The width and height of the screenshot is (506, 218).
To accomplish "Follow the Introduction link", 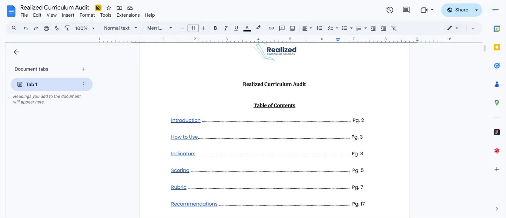I will pyautogui.click(x=186, y=120).
